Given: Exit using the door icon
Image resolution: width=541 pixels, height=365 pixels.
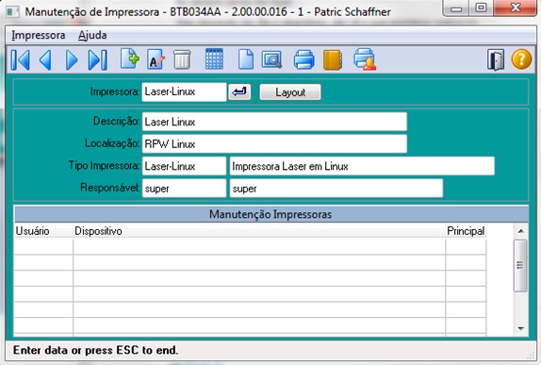Looking at the screenshot, I should pos(496,60).
